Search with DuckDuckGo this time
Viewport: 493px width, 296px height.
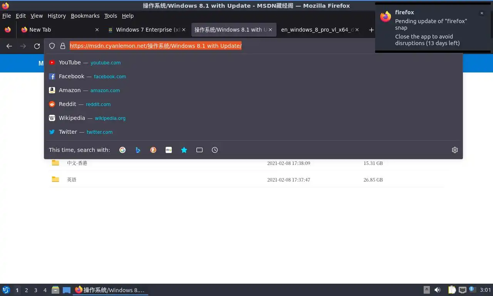153,150
